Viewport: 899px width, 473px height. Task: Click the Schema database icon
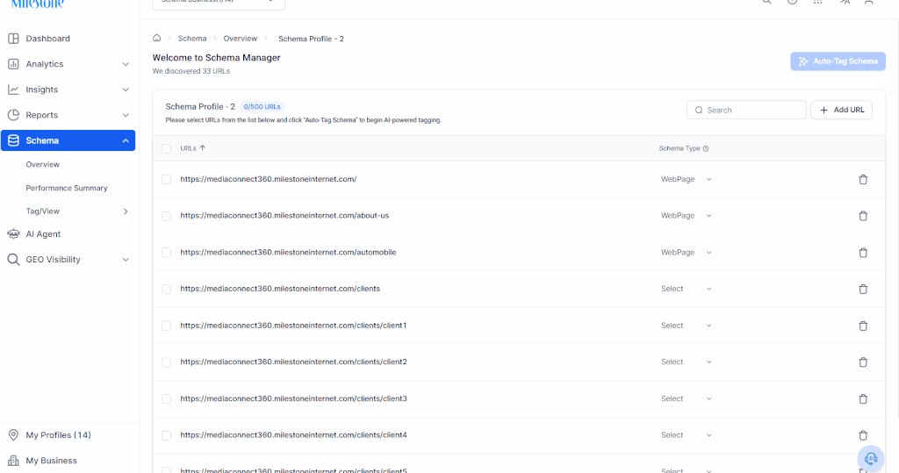pyautogui.click(x=13, y=140)
